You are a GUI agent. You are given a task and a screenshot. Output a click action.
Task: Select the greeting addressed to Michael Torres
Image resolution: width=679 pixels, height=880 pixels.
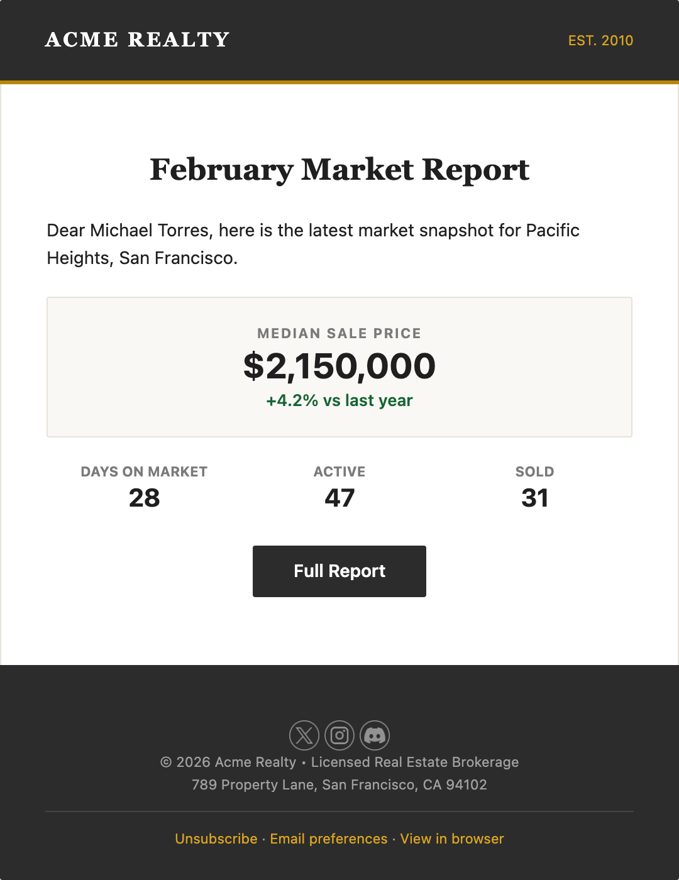point(312,244)
